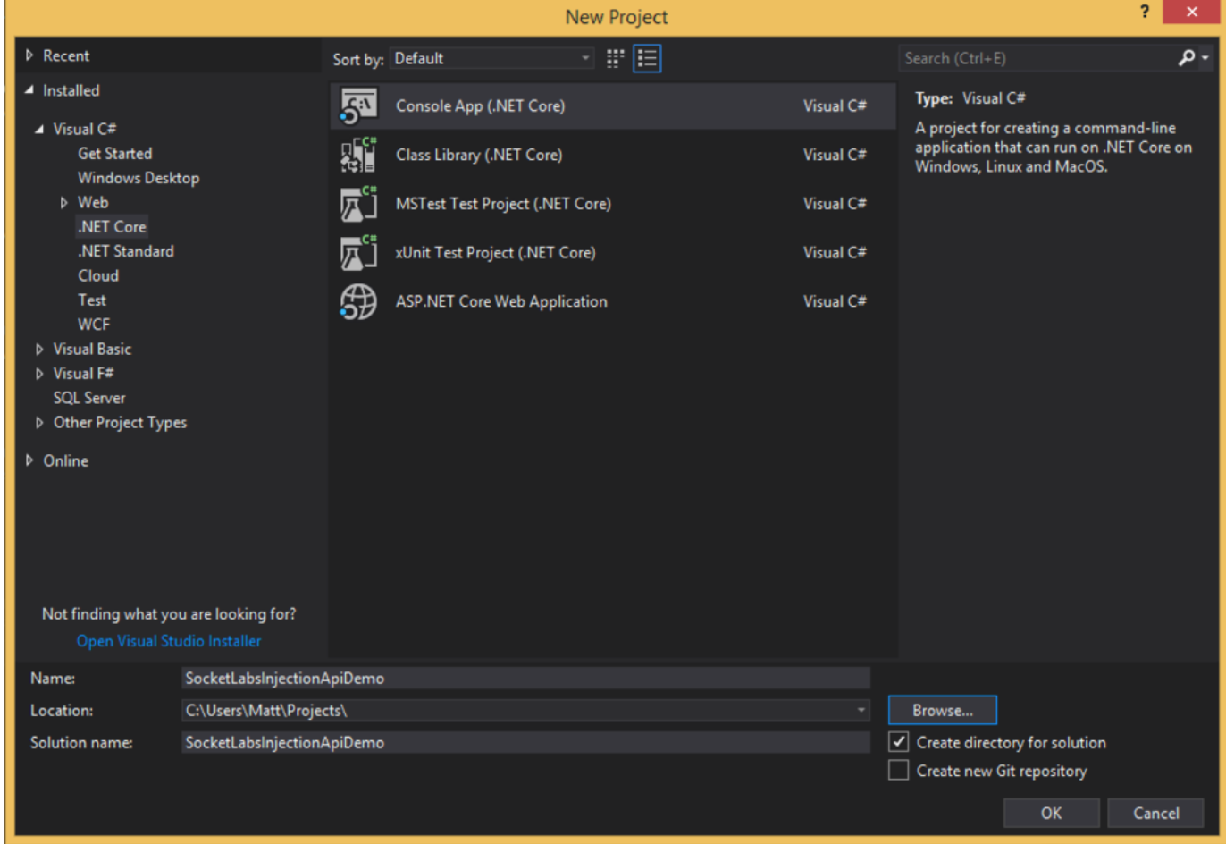This screenshot has width=1226, height=844.
Task: Select 'xUnit Test Project (.NET Core)' text
Action: click(x=495, y=253)
